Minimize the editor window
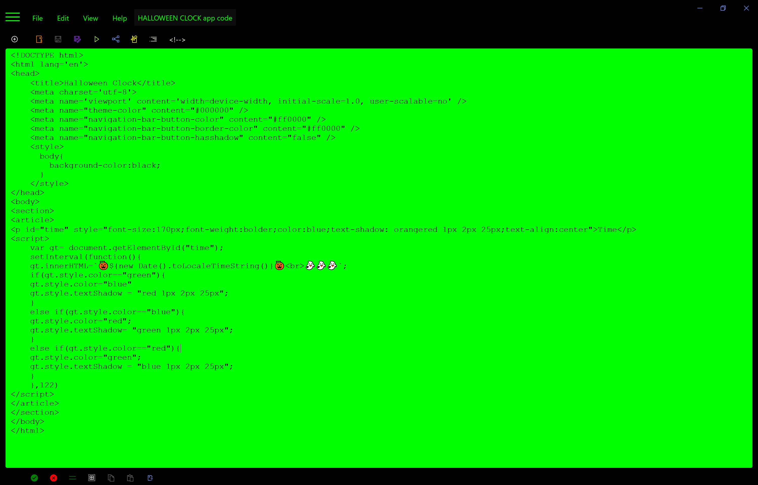The image size is (758, 485). coord(700,8)
